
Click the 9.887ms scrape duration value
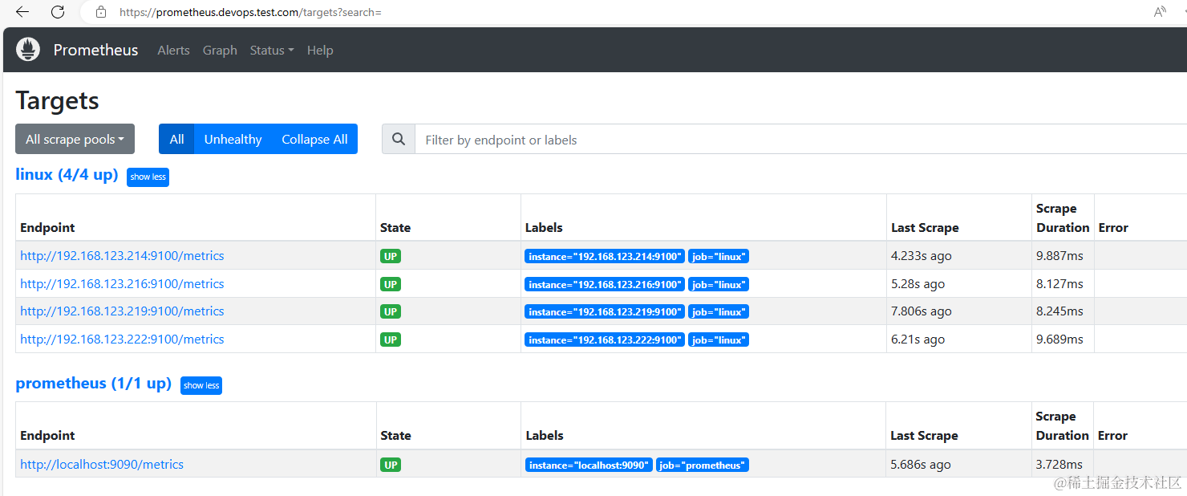click(1059, 256)
